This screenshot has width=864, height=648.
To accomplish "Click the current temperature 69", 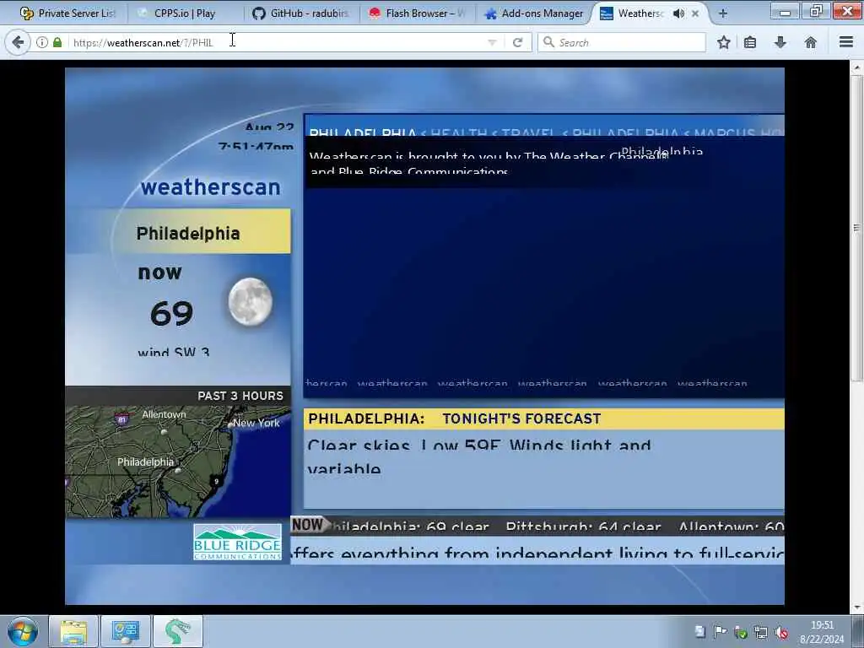I will tap(171, 313).
